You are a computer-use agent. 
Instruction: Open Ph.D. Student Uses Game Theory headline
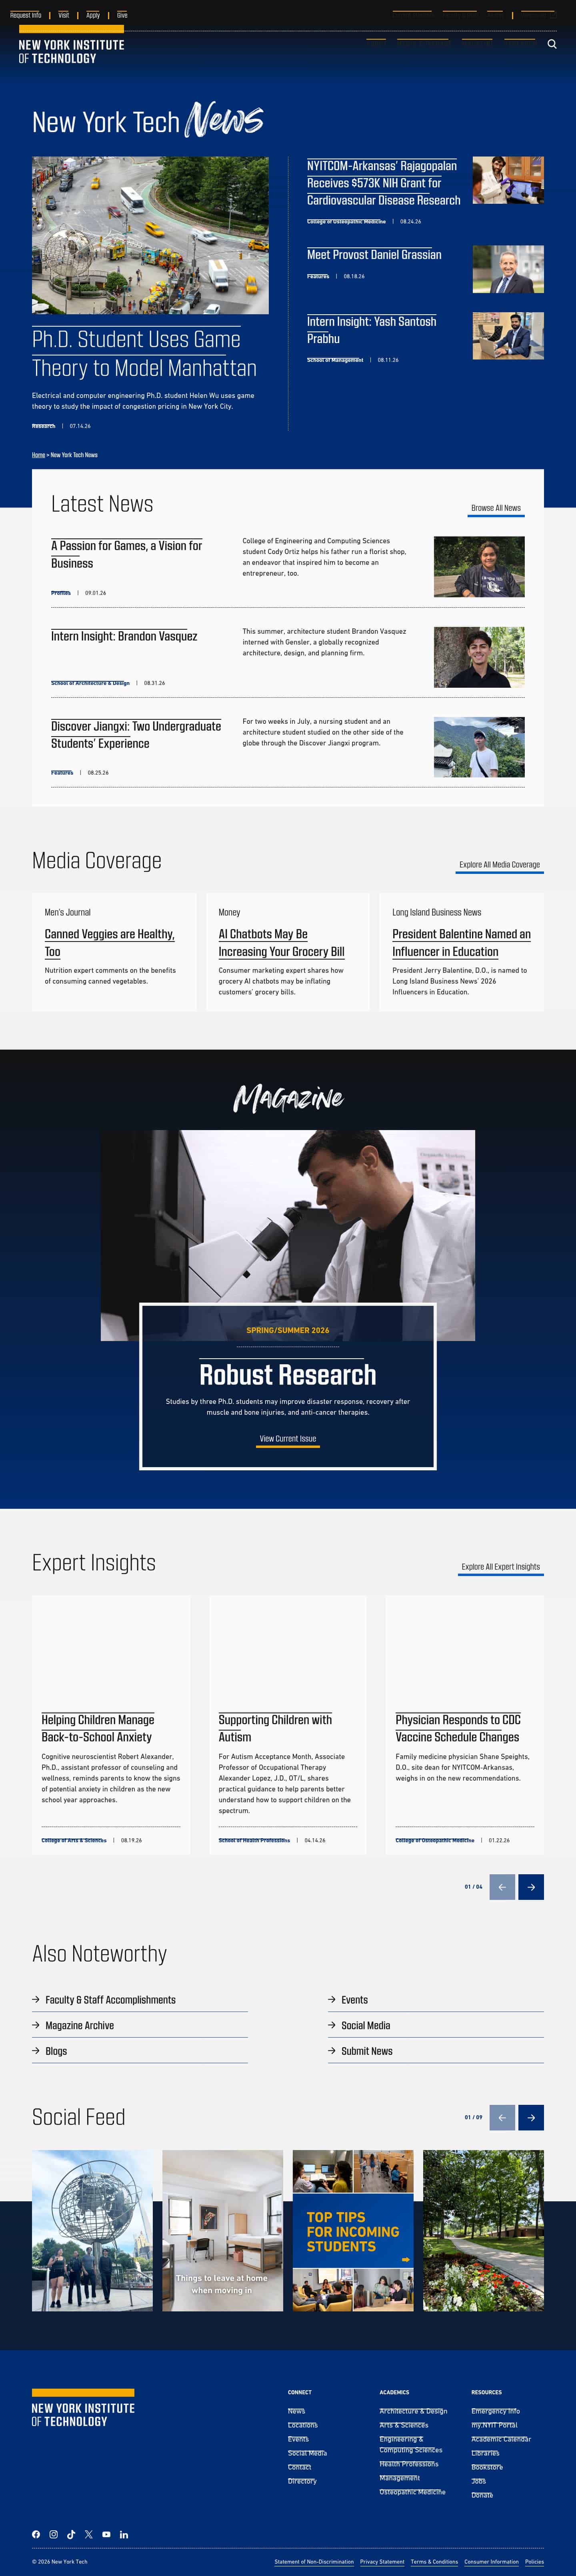pyautogui.click(x=144, y=354)
